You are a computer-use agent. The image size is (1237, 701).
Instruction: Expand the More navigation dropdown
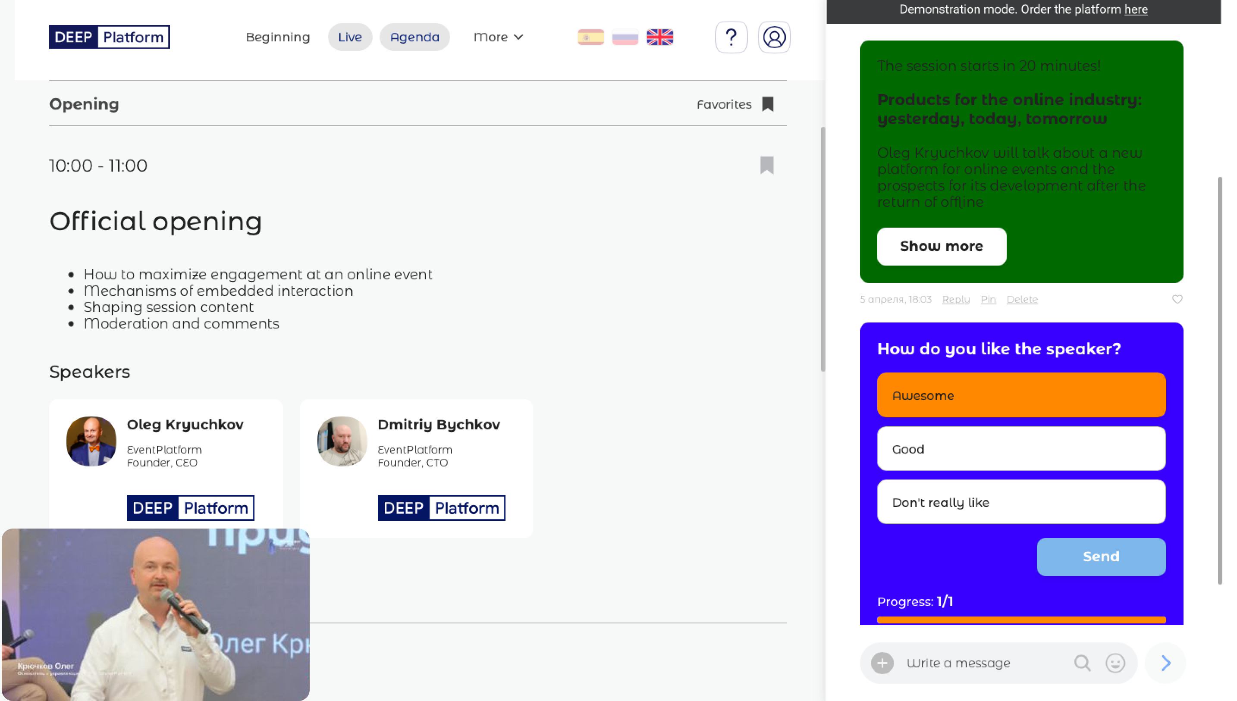498,37
